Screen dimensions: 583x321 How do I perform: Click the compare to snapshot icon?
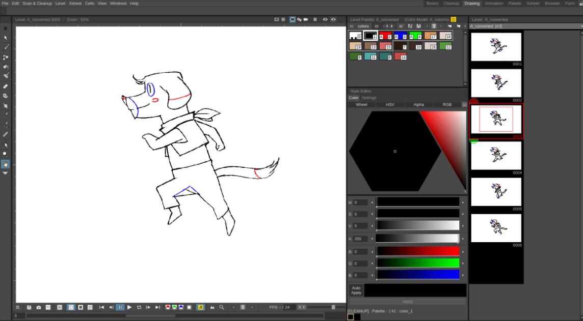click(x=48, y=307)
